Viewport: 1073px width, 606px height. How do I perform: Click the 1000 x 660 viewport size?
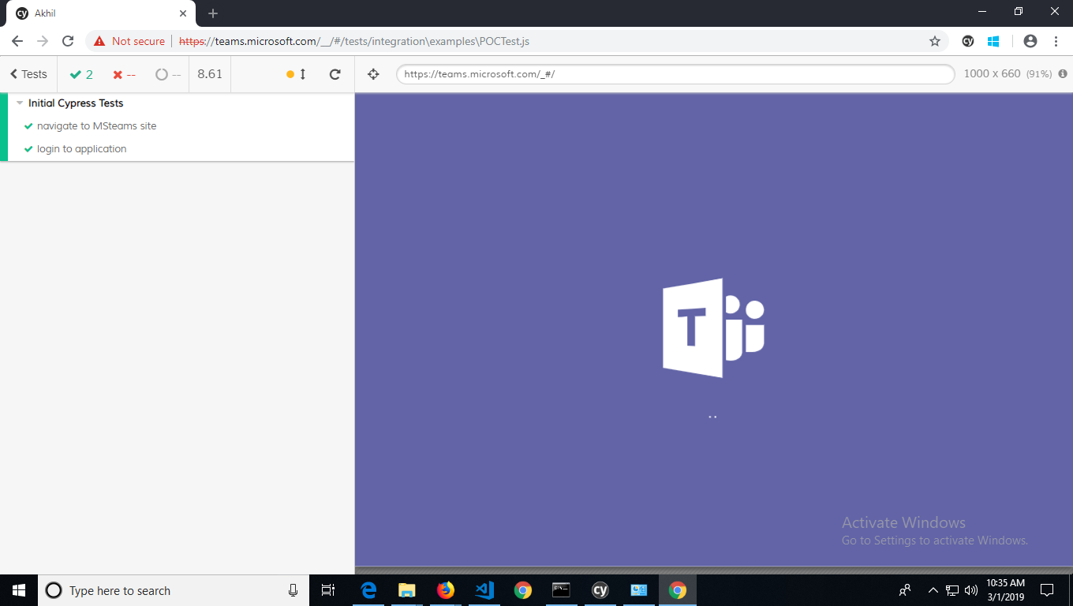click(992, 73)
